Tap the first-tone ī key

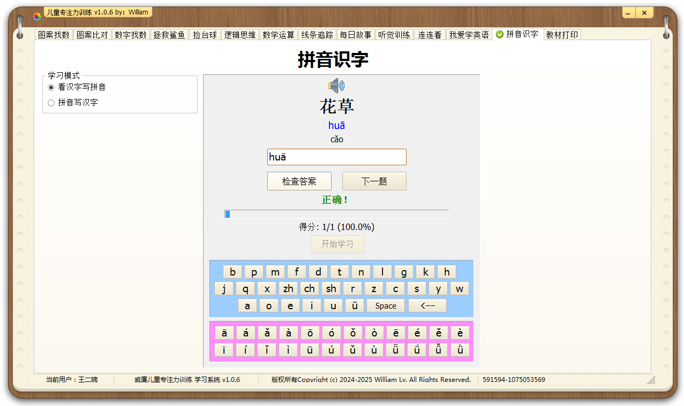(224, 350)
